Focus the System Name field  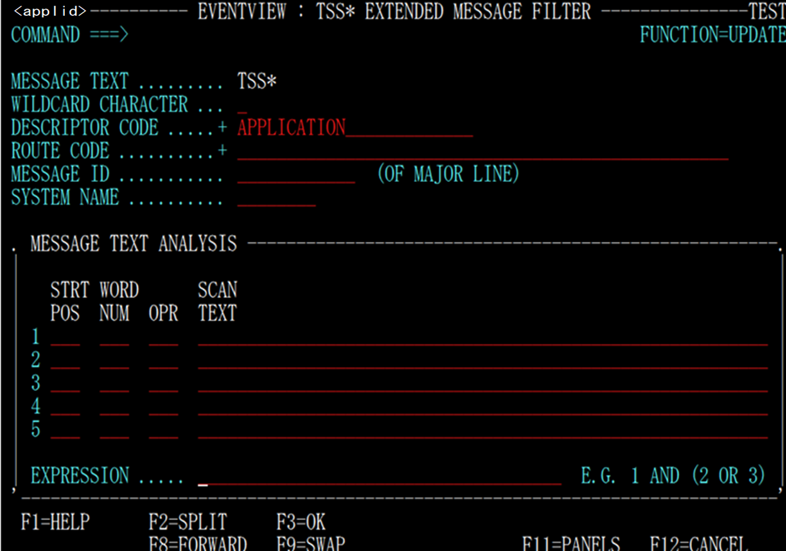277,198
